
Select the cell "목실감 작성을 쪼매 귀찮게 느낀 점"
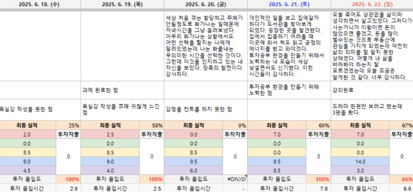pos(122,110)
